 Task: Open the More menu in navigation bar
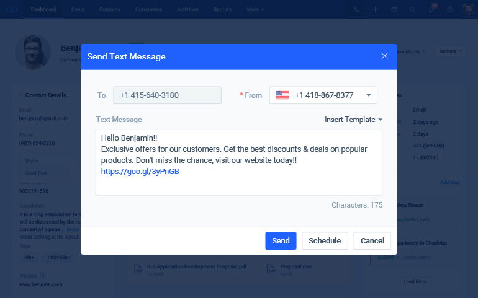(x=255, y=9)
